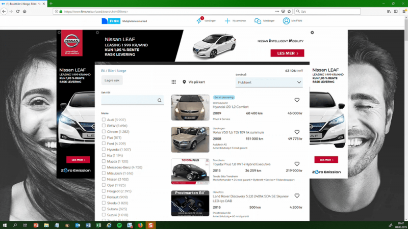Open Volvo V50 1,6 TDi listing title
Viewport: 408px width, 229px height.
[238, 132]
